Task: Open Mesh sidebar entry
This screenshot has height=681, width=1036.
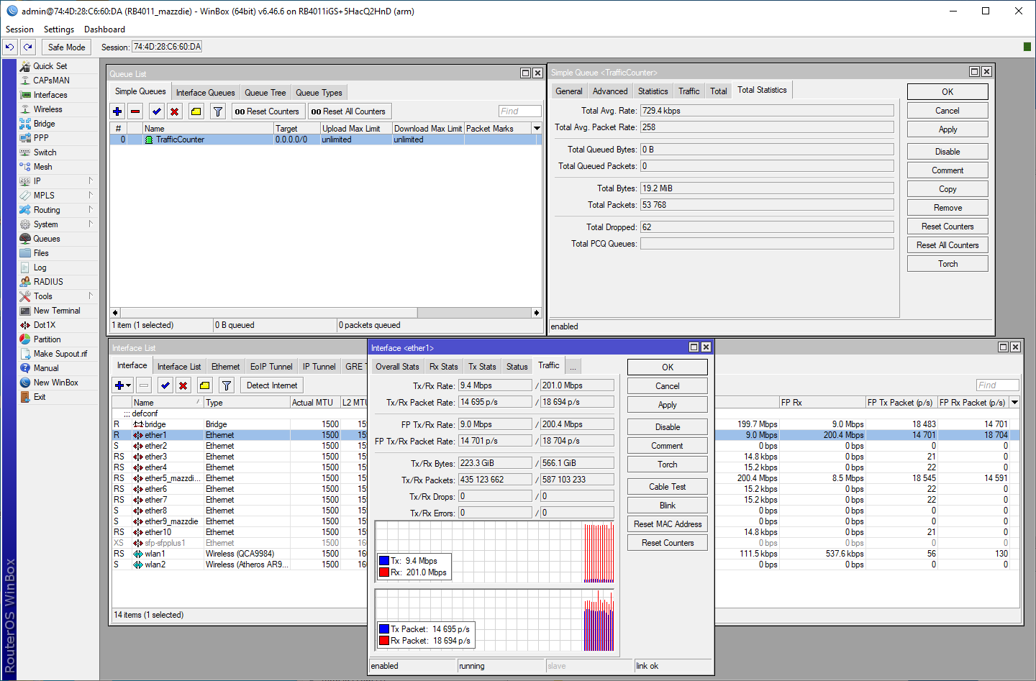Action: click(42, 167)
